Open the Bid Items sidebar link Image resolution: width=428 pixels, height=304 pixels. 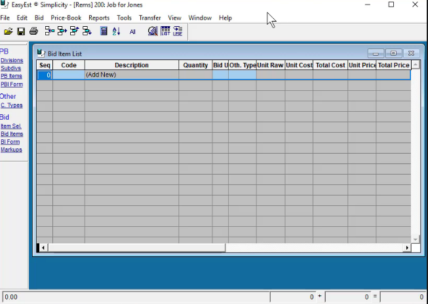click(12, 134)
